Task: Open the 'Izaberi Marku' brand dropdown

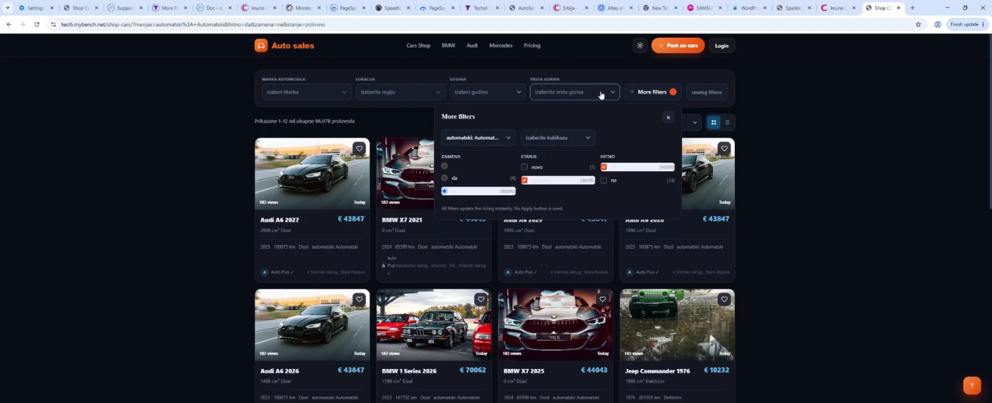Action: coord(307,92)
